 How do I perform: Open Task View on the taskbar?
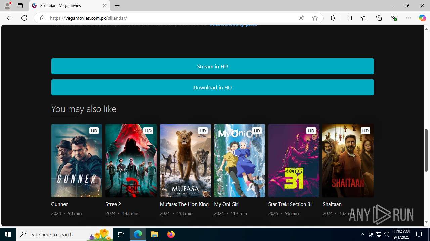[x=121, y=234]
